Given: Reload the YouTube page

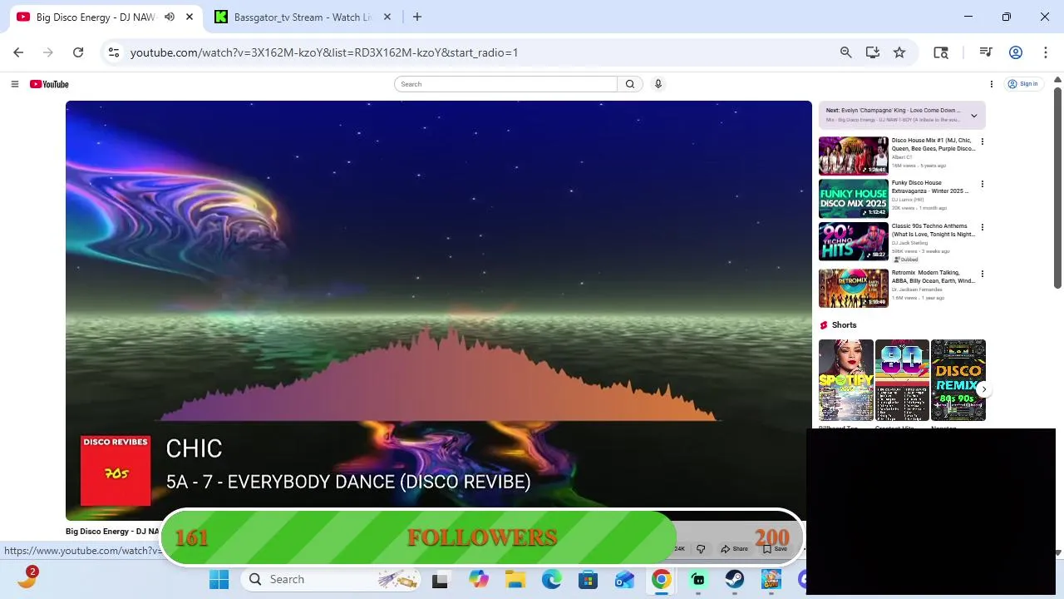Looking at the screenshot, I should [78, 52].
